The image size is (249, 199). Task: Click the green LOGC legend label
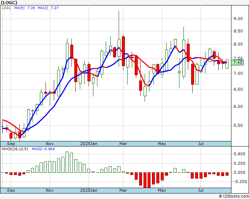pyautogui.click(x=7, y=8)
